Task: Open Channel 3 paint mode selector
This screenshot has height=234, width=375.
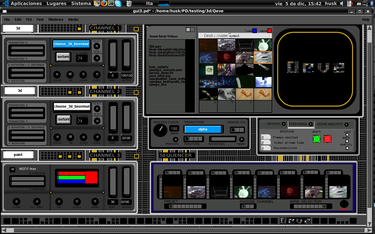Action: tap(18, 155)
